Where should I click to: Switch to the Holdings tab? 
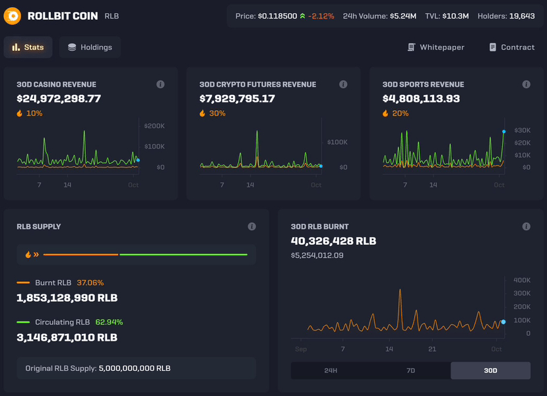[90, 48]
